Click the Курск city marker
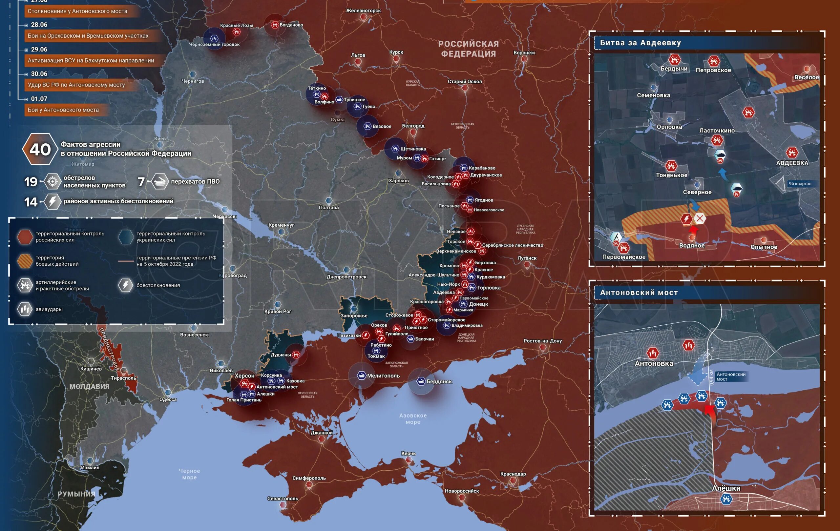The width and height of the screenshot is (840, 531). pyautogui.click(x=396, y=59)
